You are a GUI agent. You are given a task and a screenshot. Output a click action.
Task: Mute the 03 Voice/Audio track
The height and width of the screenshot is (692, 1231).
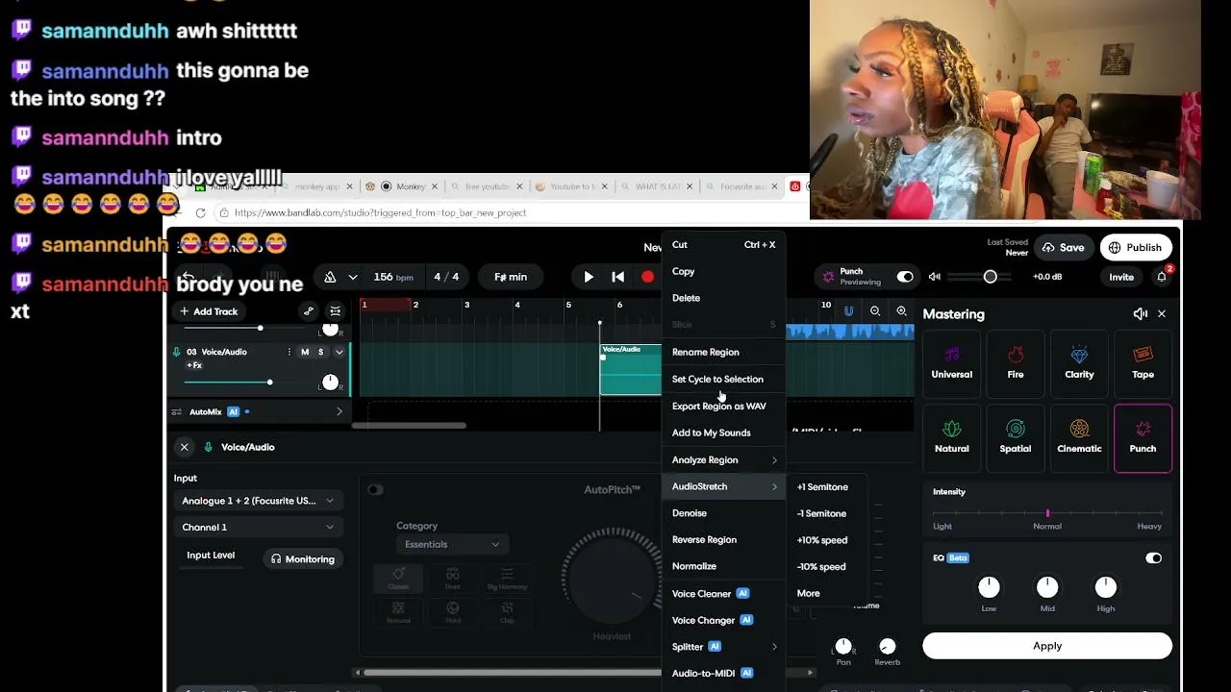click(305, 352)
